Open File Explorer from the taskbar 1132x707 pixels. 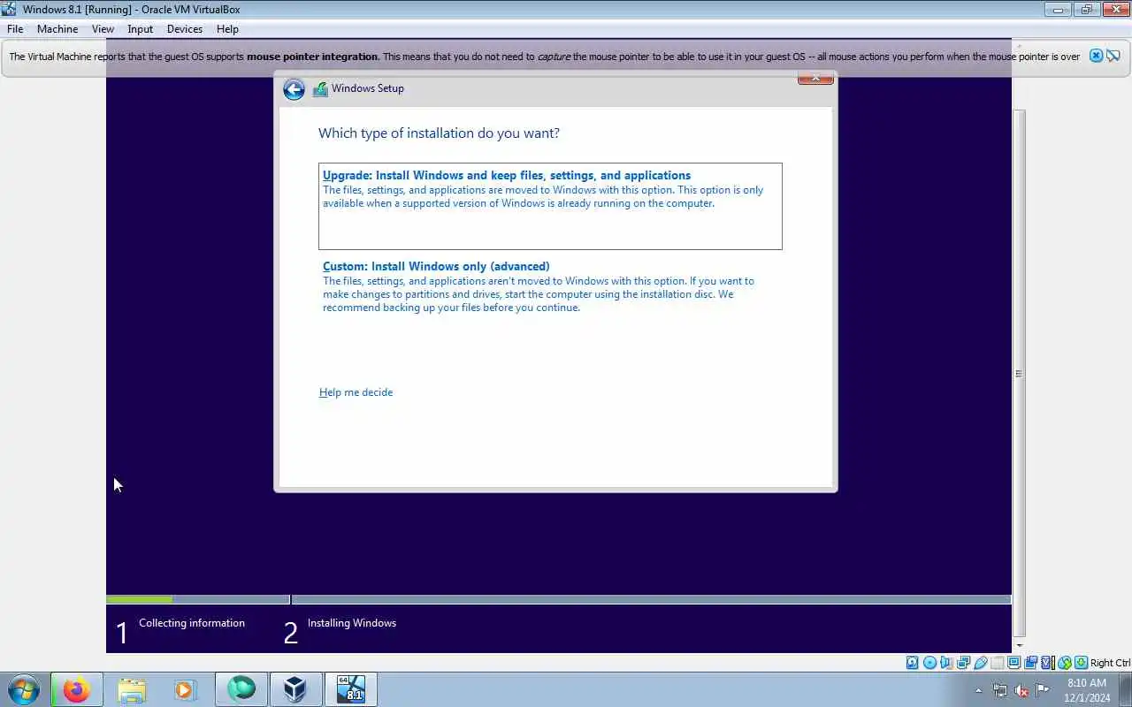[x=131, y=689]
